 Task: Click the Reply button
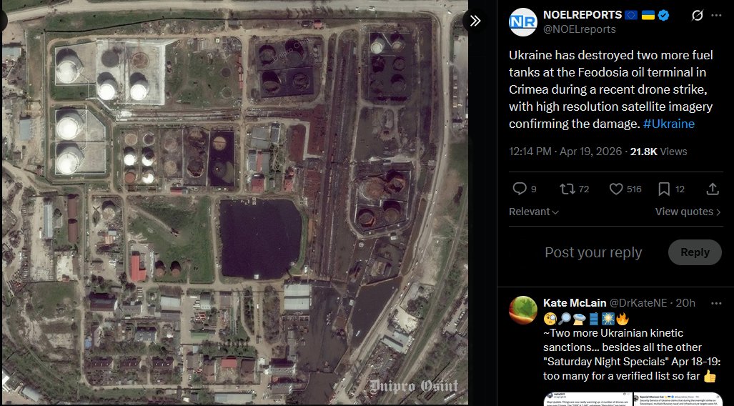[695, 252]
